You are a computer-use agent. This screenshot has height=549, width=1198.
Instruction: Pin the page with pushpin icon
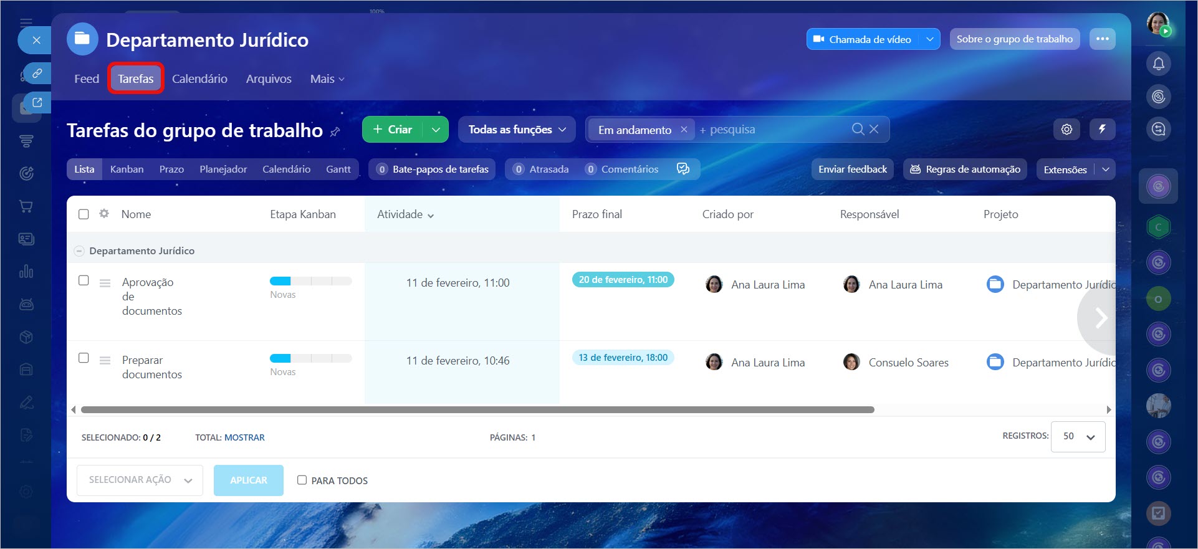pyautogui.click(x=335, y=131)
